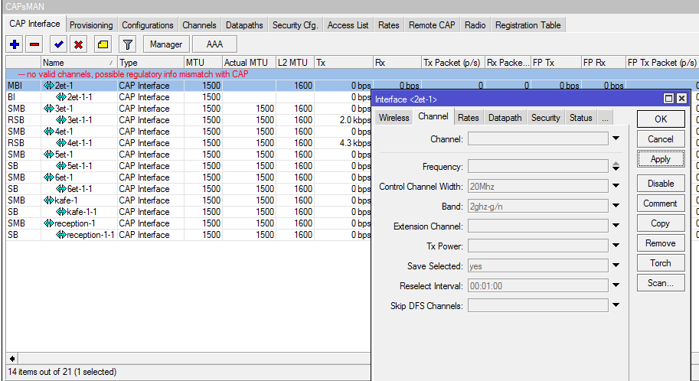Toggle Frequency field with up-down arrows
This screenshot has height=381, width=699.
[x=616, y=166]
